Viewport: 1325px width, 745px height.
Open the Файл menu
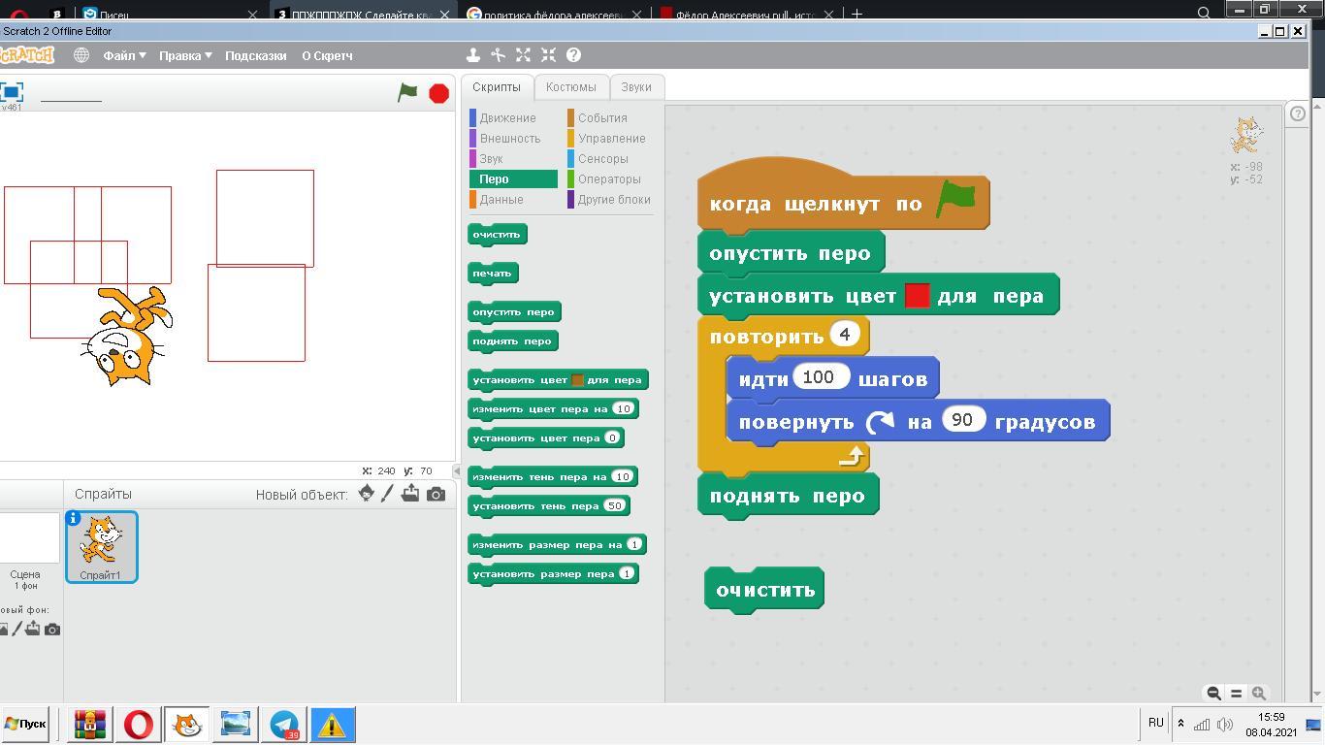(x=124, y=55)
